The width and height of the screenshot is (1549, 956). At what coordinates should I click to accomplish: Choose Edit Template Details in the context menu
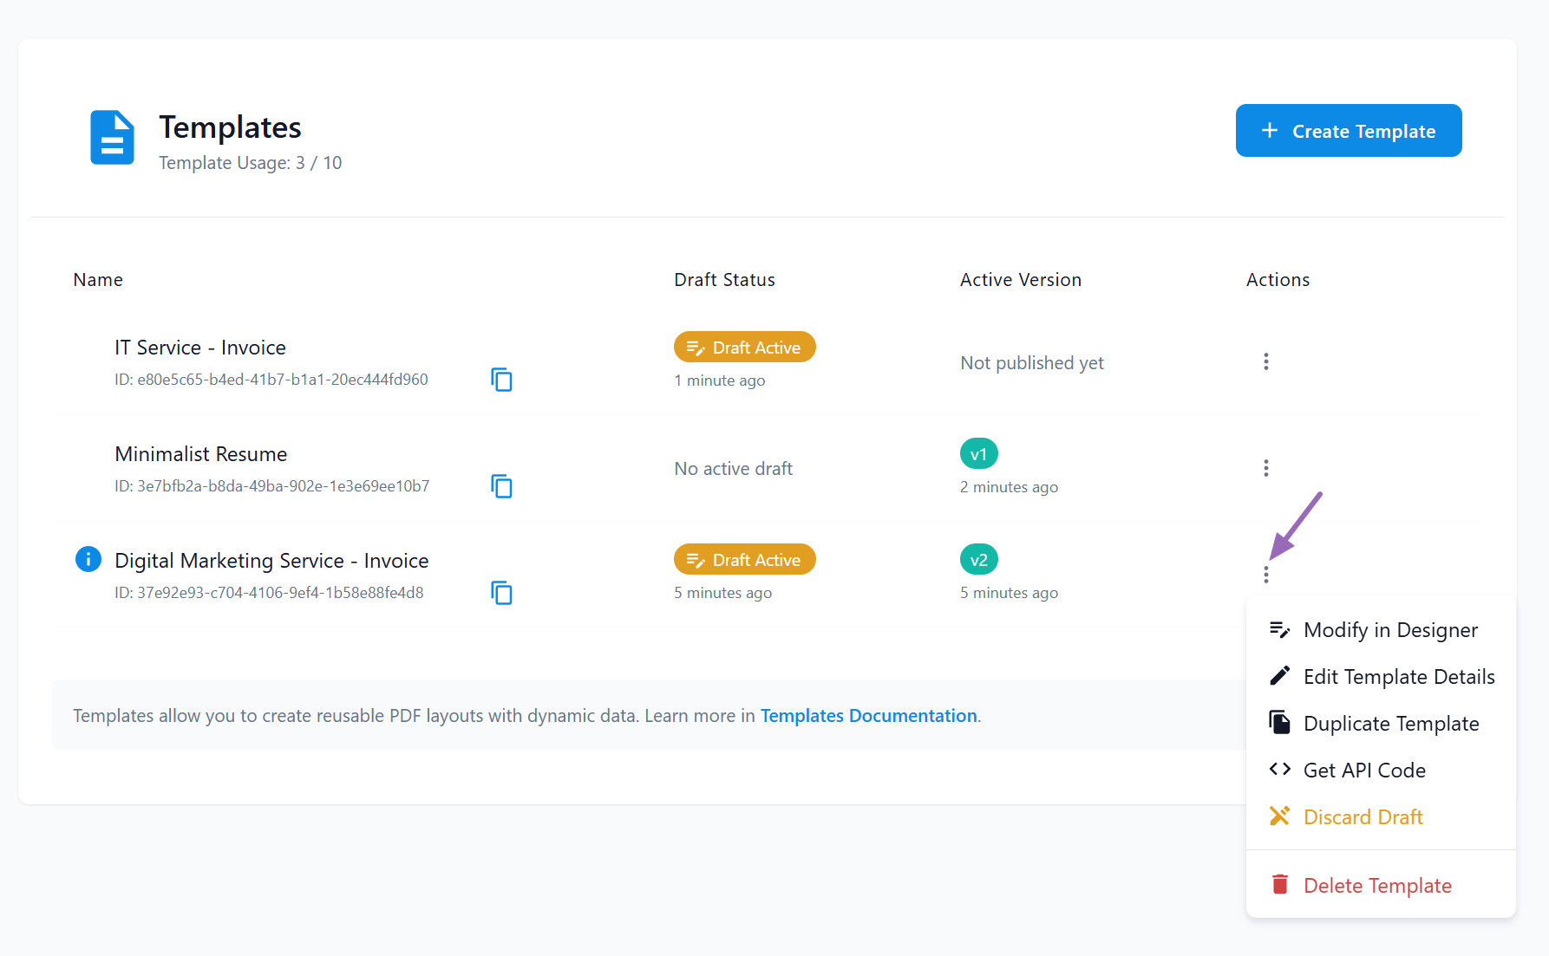[1399, 676]
